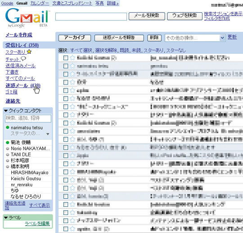This screenshot has width=243, height=233.
Task: Click green status dot of narimatsu tetsu
Action: coord(8,127)
